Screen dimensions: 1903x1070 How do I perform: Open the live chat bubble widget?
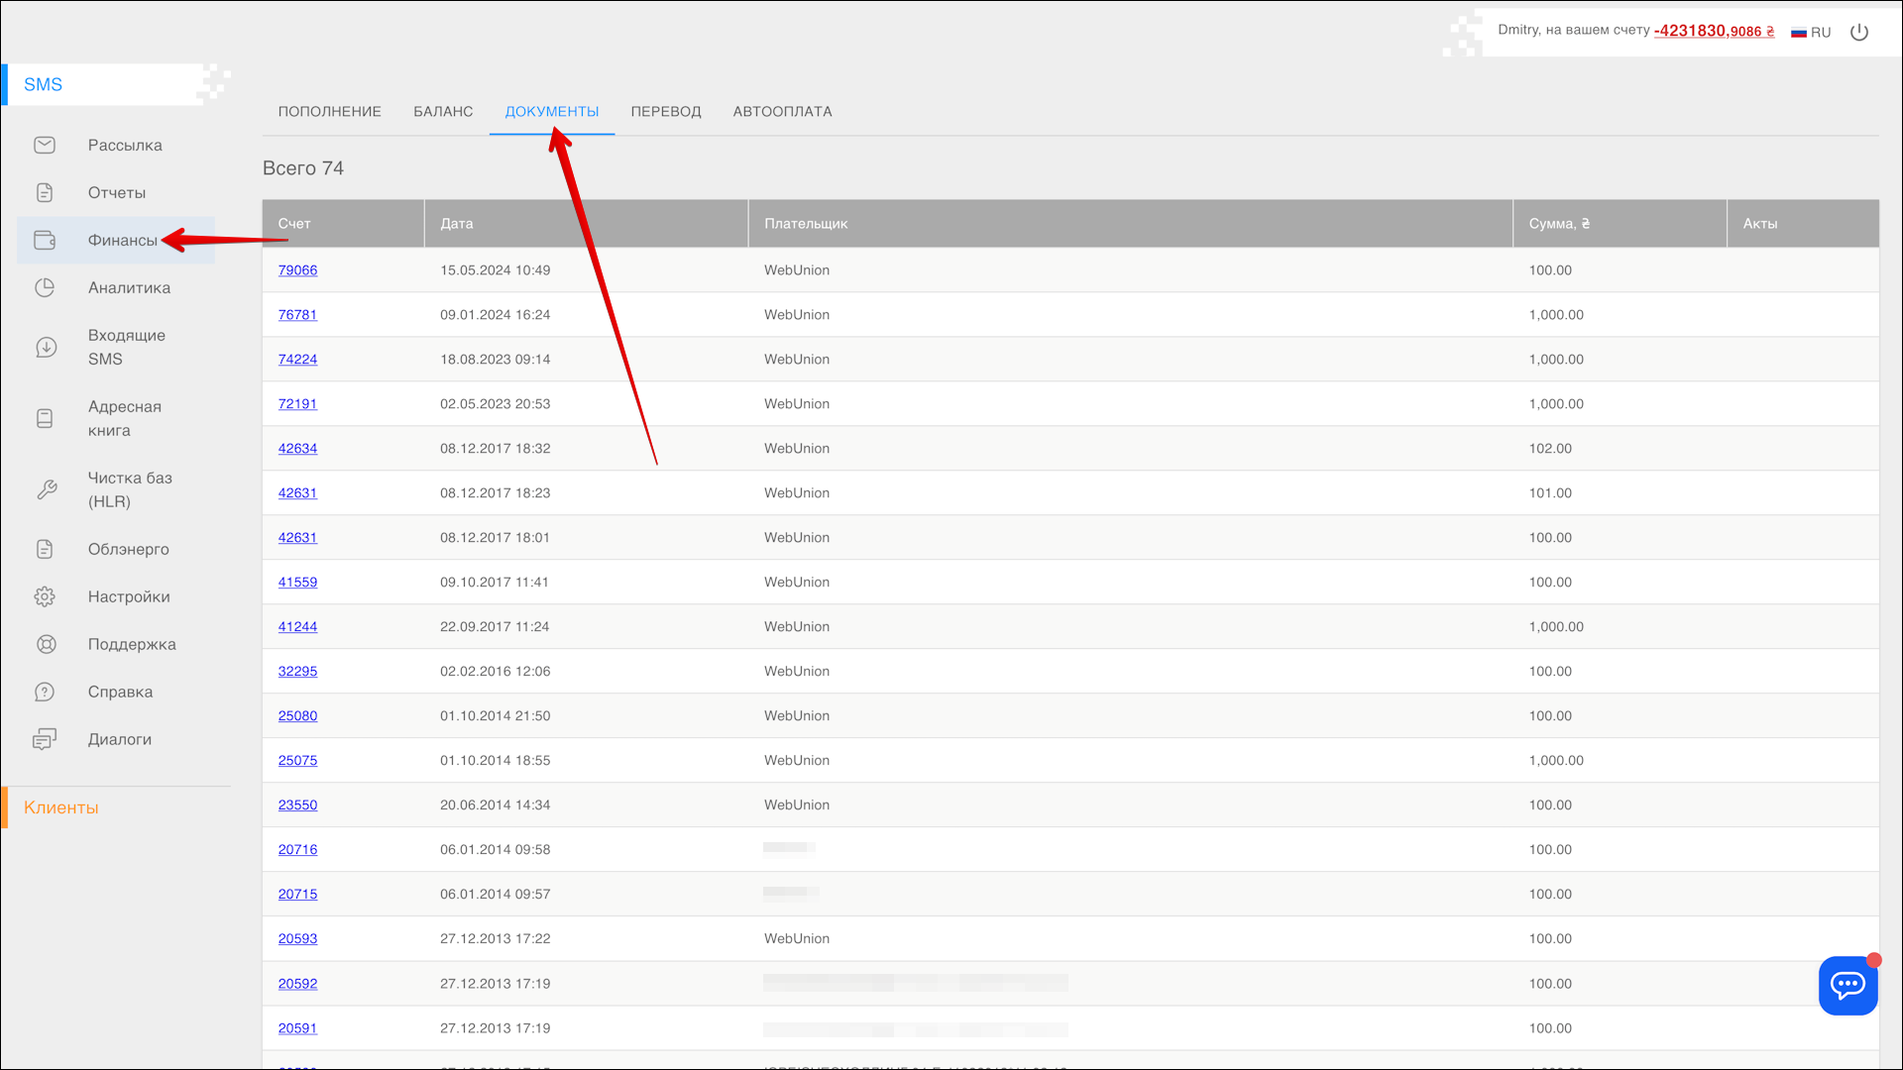(1847, 985)
